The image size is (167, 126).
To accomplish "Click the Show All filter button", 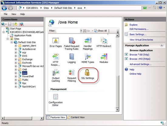I will tap(101, 31).
